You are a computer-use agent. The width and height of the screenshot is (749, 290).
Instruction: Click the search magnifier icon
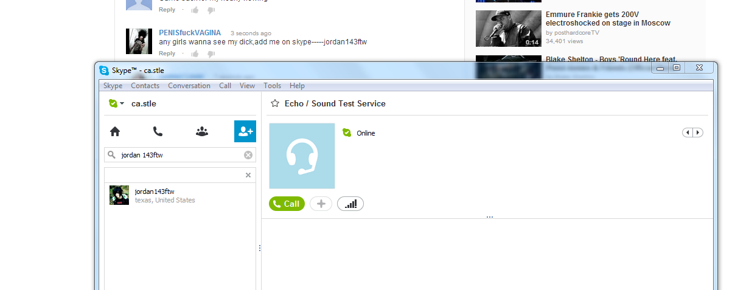click(112, 155)
